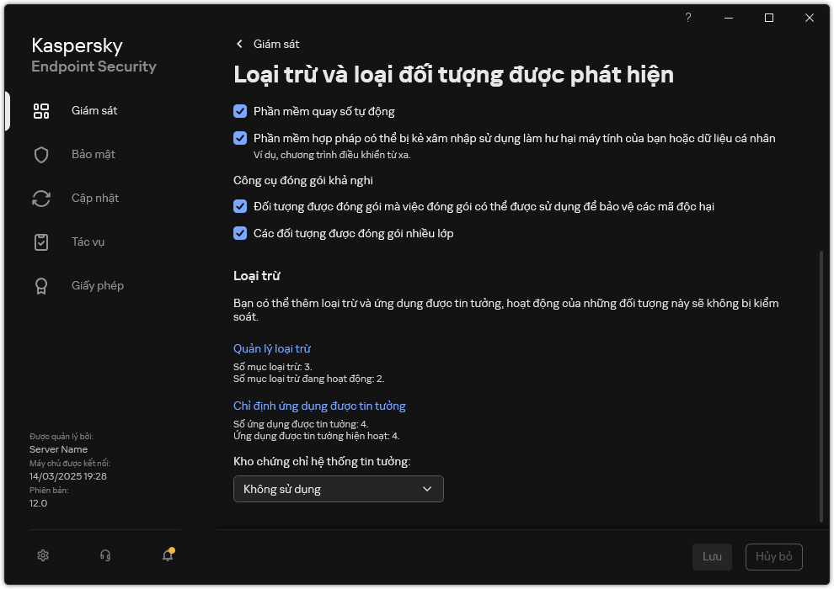The height and width of the screenshot is (589, 834).
Task: Open Chỉ định ứng dụng được tin tưởng link
Action: coord(319,406)
